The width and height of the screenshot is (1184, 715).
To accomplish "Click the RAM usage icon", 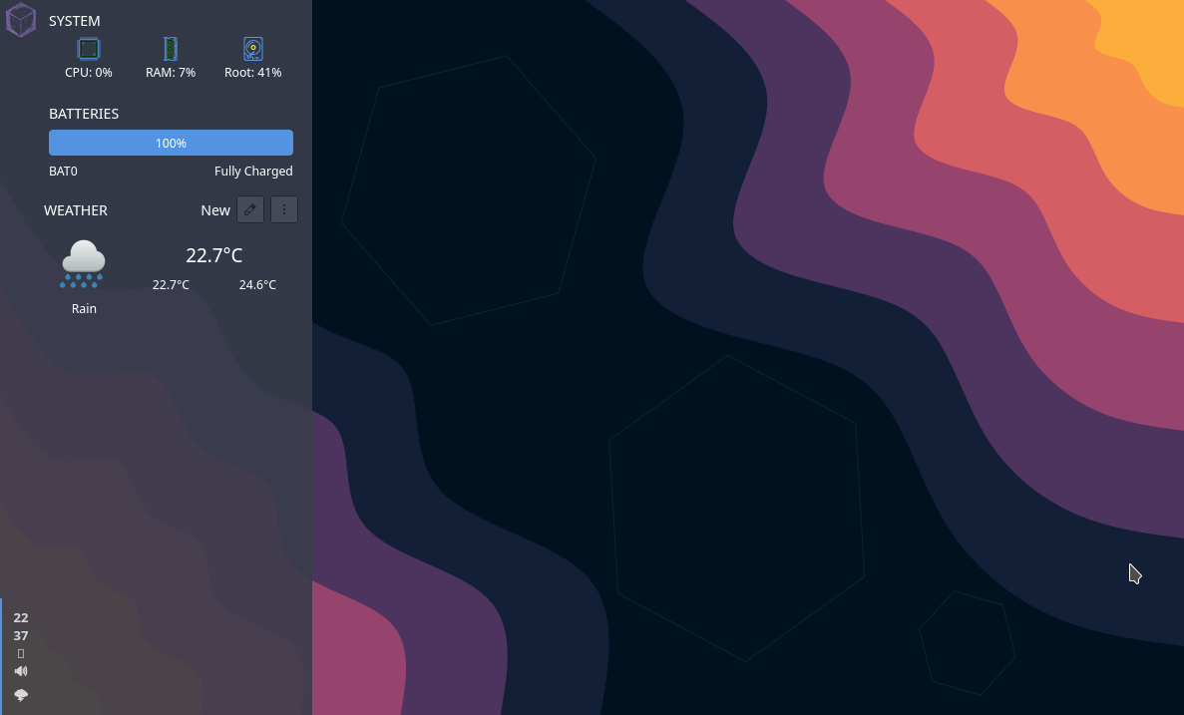I will click(x=170, y=48).
